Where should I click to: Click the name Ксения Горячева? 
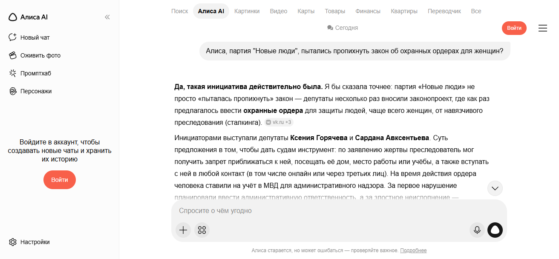coord(319,138)
